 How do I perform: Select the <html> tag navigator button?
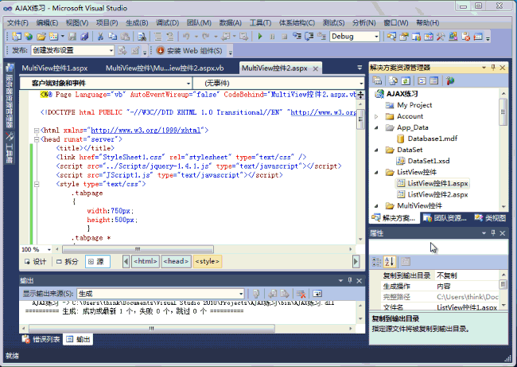click(x=146, y=261)
